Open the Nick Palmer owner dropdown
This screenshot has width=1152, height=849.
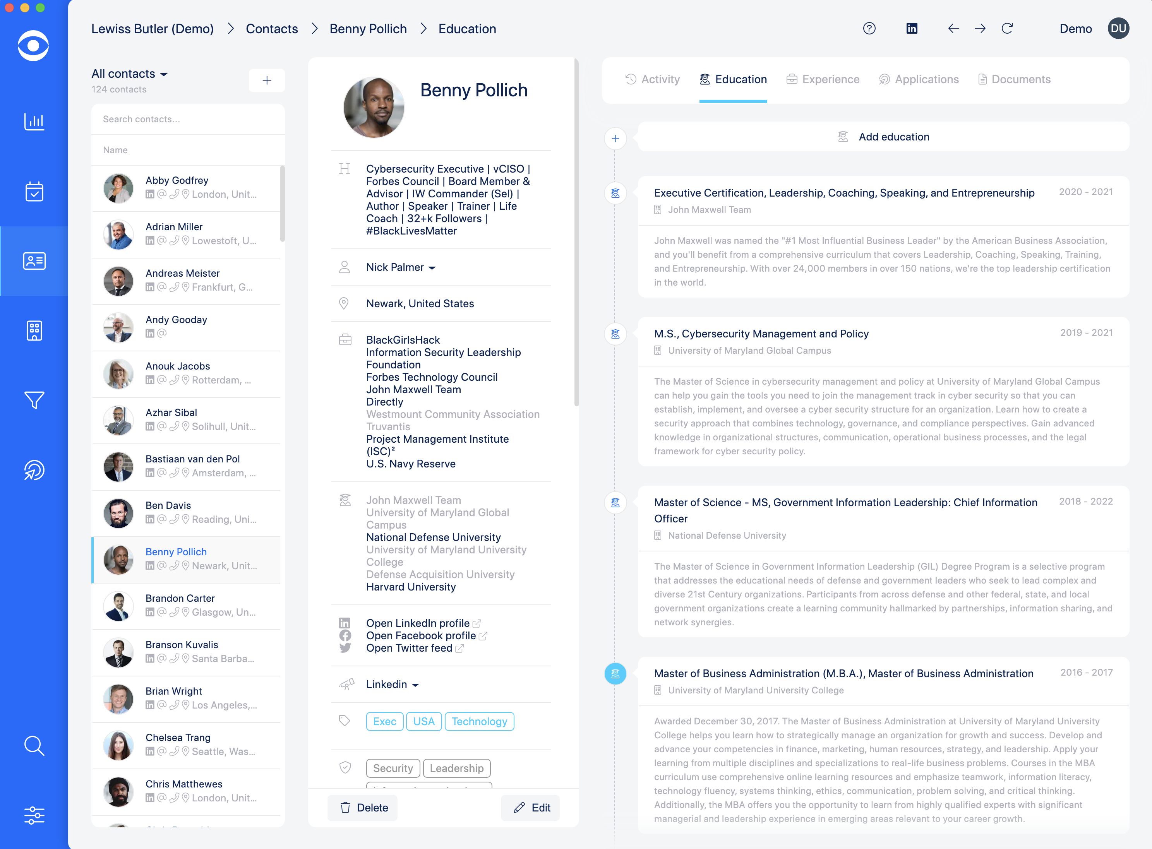(x=400, y=267)
